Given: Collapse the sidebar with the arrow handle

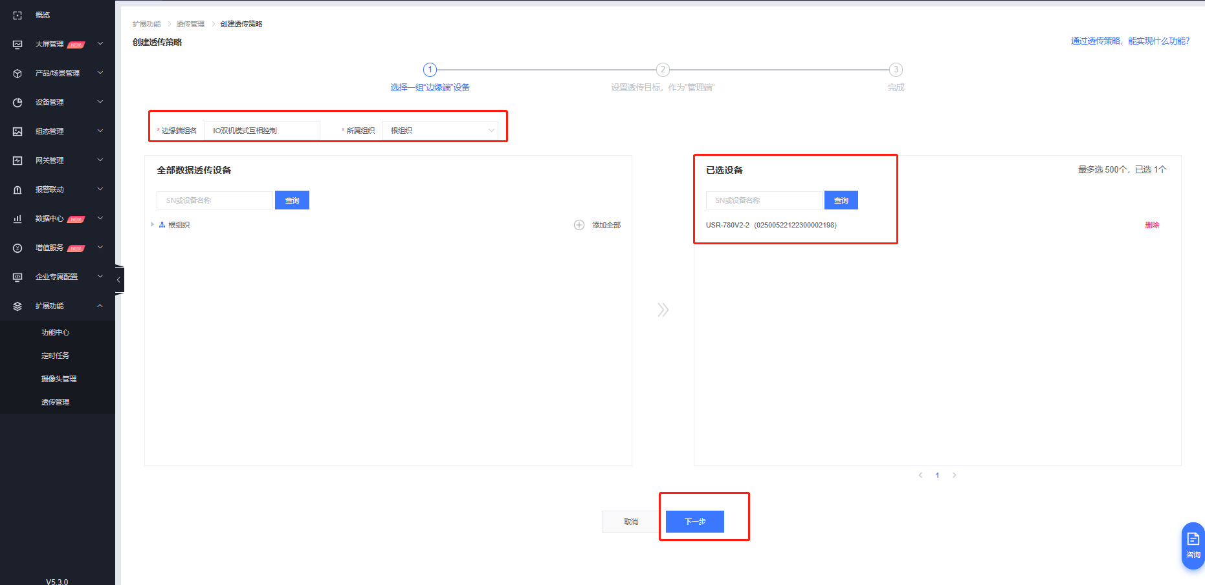Looking at the screenshot, I should point(118,280).
